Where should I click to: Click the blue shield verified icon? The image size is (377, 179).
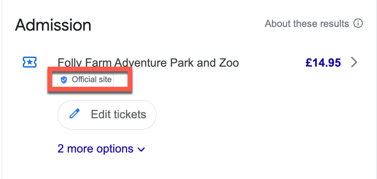click(64, 80)
